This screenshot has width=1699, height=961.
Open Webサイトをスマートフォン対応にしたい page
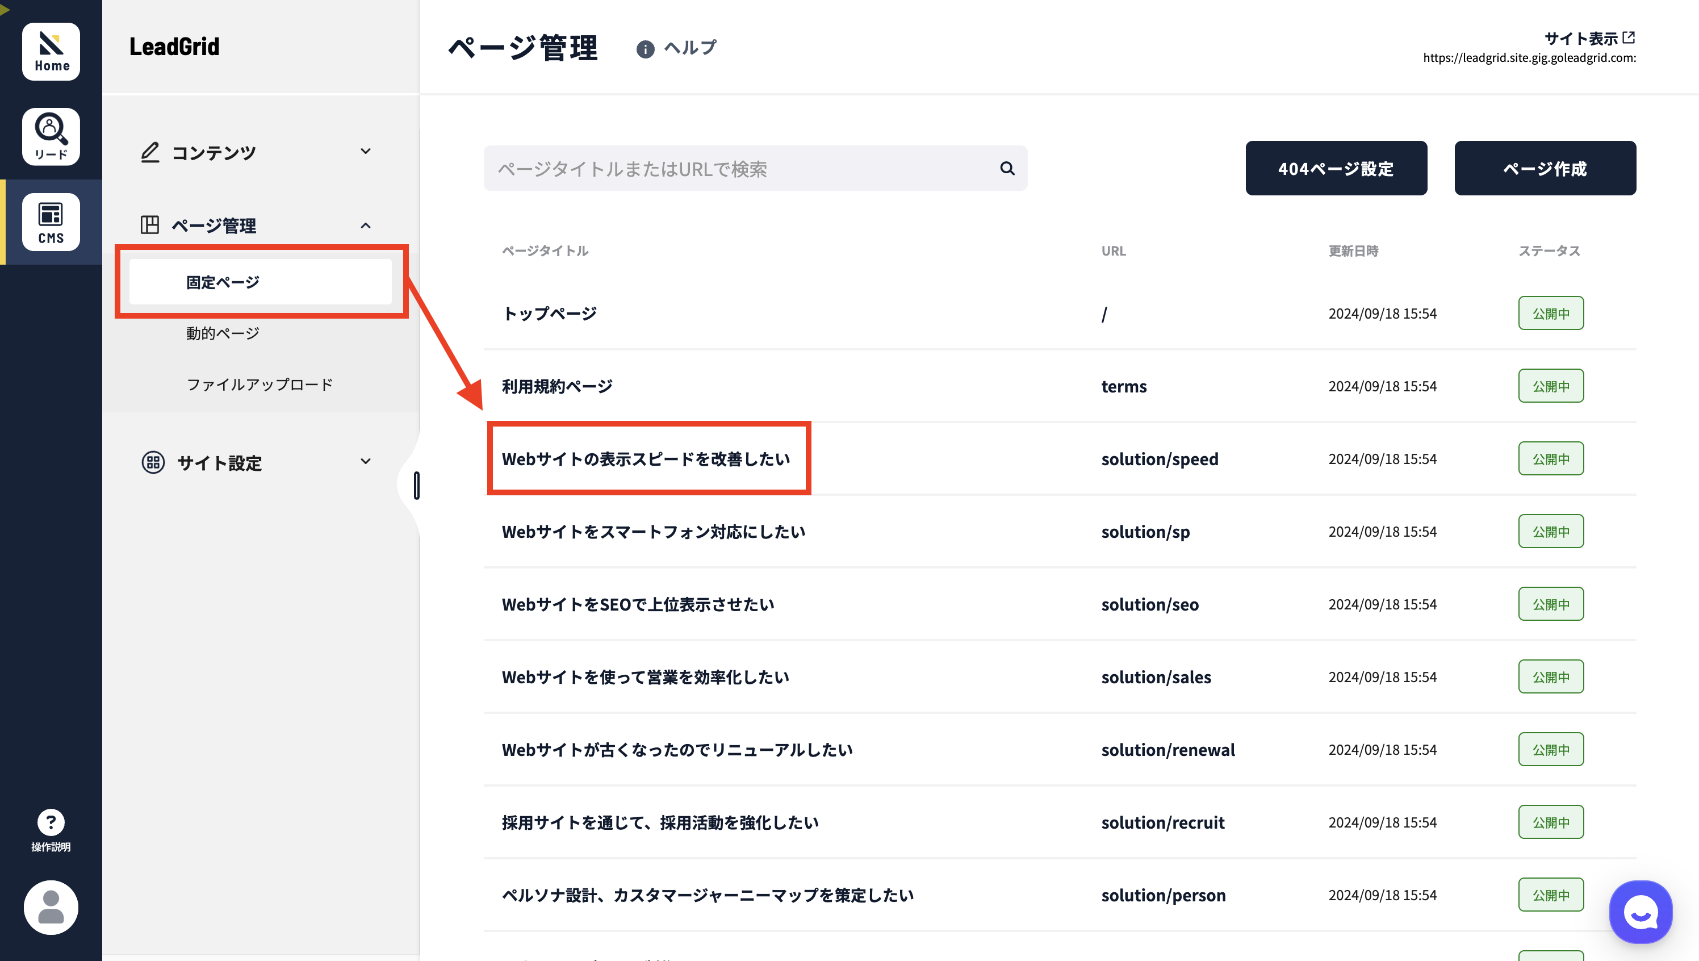654,531
